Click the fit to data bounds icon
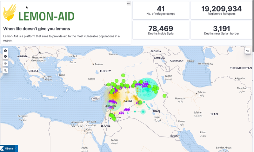This screenshot has height=152, width=254. tap(5, 64)
